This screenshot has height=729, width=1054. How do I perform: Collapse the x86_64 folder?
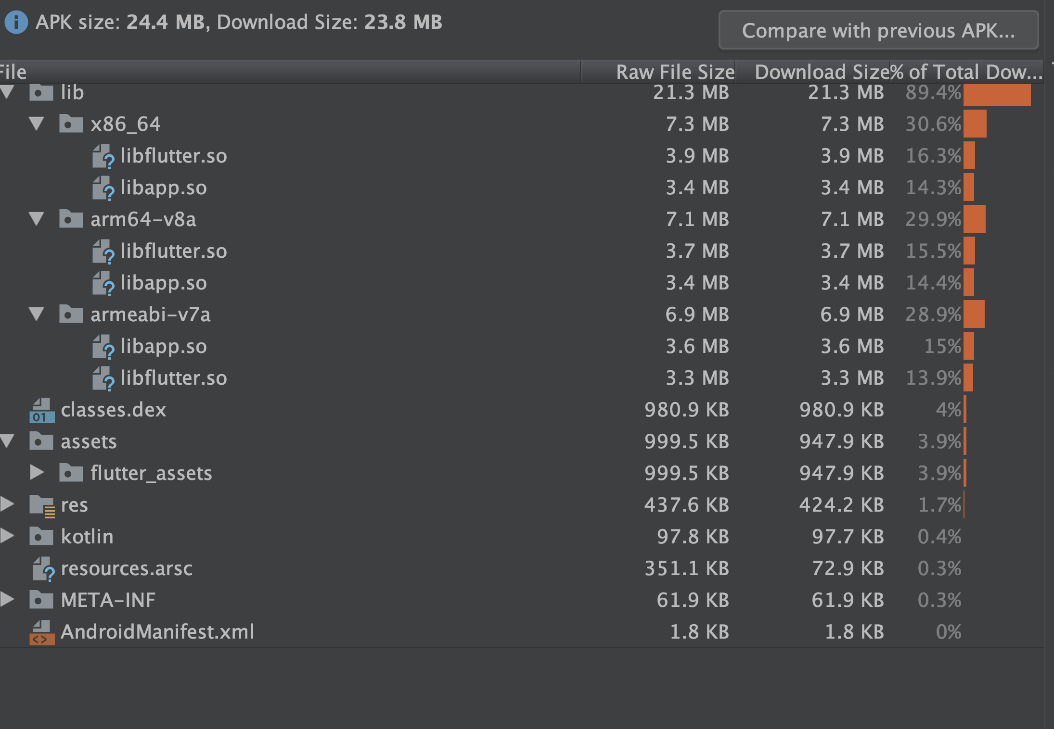[x=37, y=124]
